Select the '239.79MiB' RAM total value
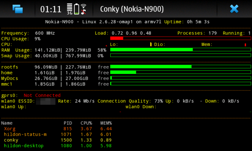The width and height of the screenshot is (252, 151). click(78, 50)
